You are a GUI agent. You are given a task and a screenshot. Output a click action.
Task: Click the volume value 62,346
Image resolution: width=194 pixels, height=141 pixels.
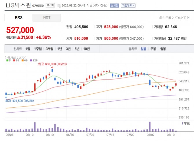(x=171, y=27)
